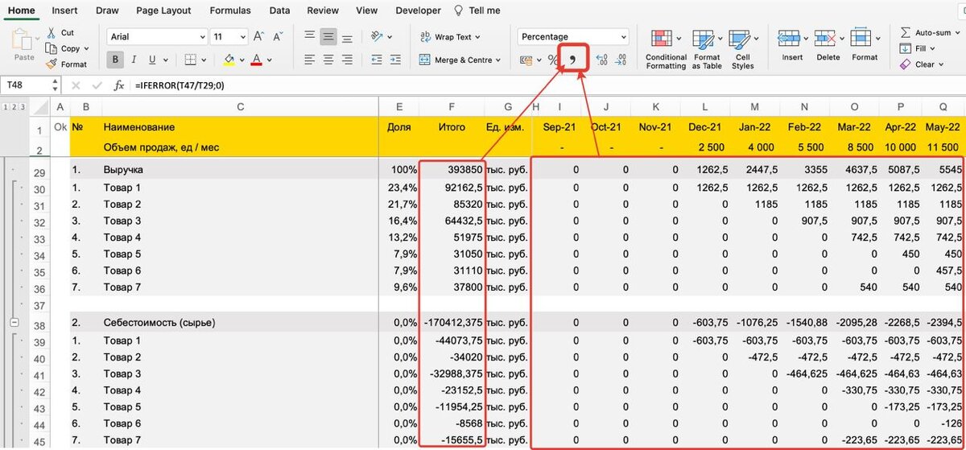Activate the Format painter brush
966x450 pixels.
(x=51, y=64)
